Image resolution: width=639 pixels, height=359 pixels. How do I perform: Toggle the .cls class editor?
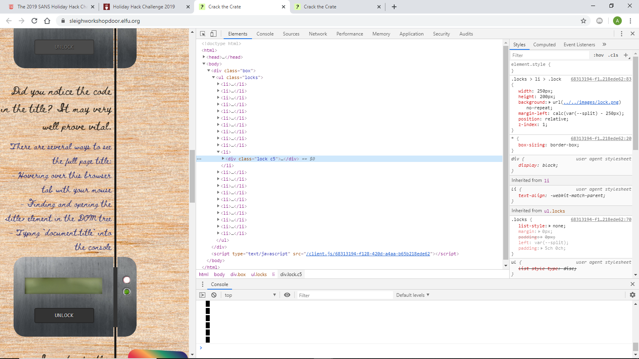(x=613, y=55)
